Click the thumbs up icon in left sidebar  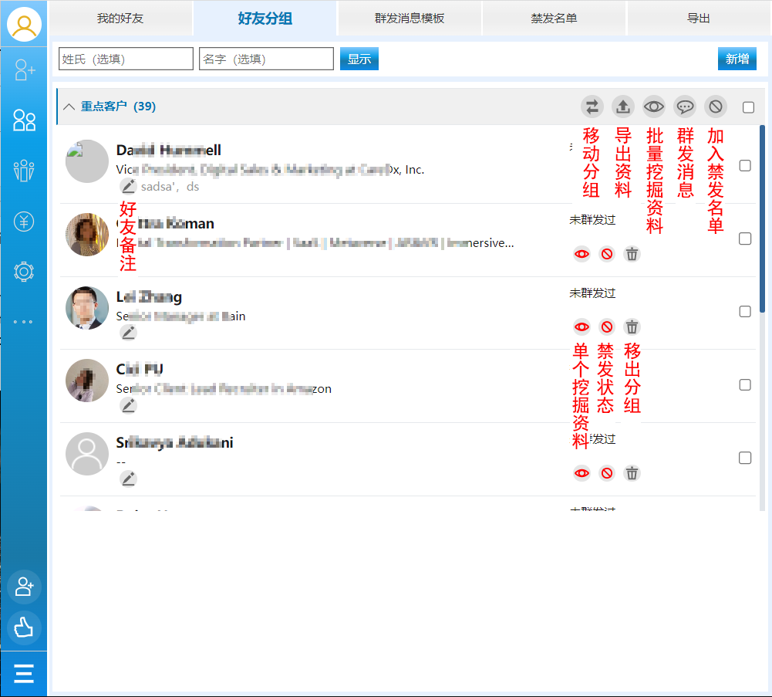pos(24,628)
